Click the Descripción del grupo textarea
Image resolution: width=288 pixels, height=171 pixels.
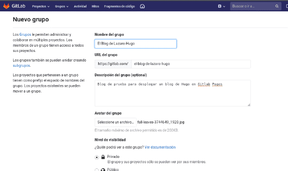coord(173,93)
